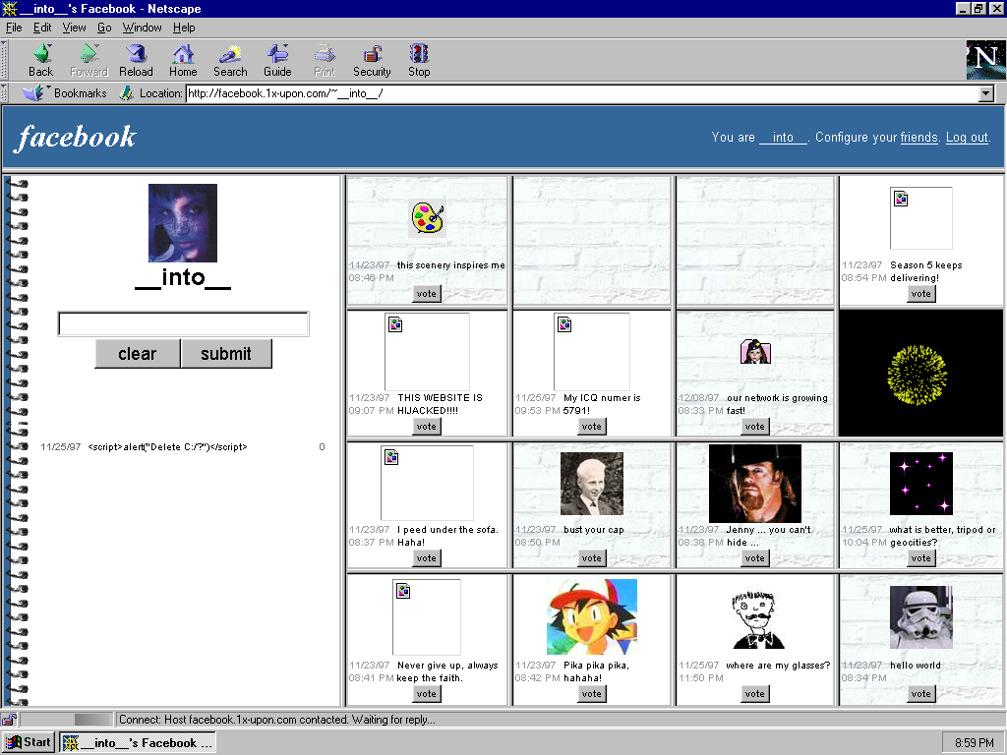Click the Log out link
The image size is (1007, 755).
[967, 138]
